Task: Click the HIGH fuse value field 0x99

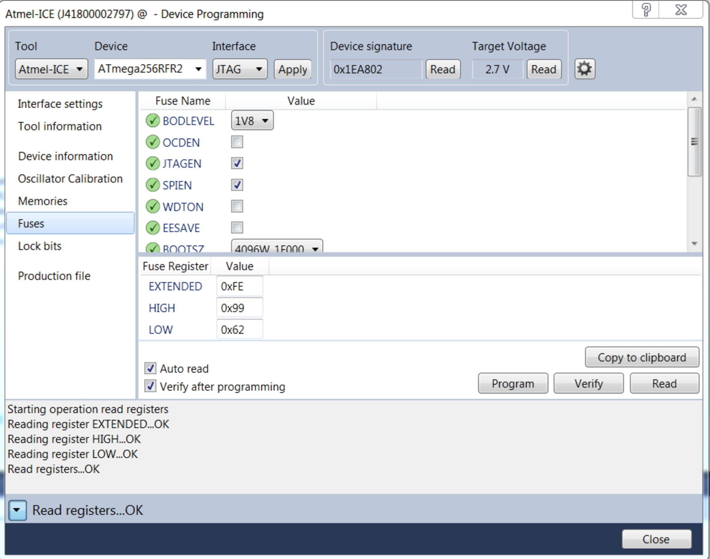Action: 239,308
